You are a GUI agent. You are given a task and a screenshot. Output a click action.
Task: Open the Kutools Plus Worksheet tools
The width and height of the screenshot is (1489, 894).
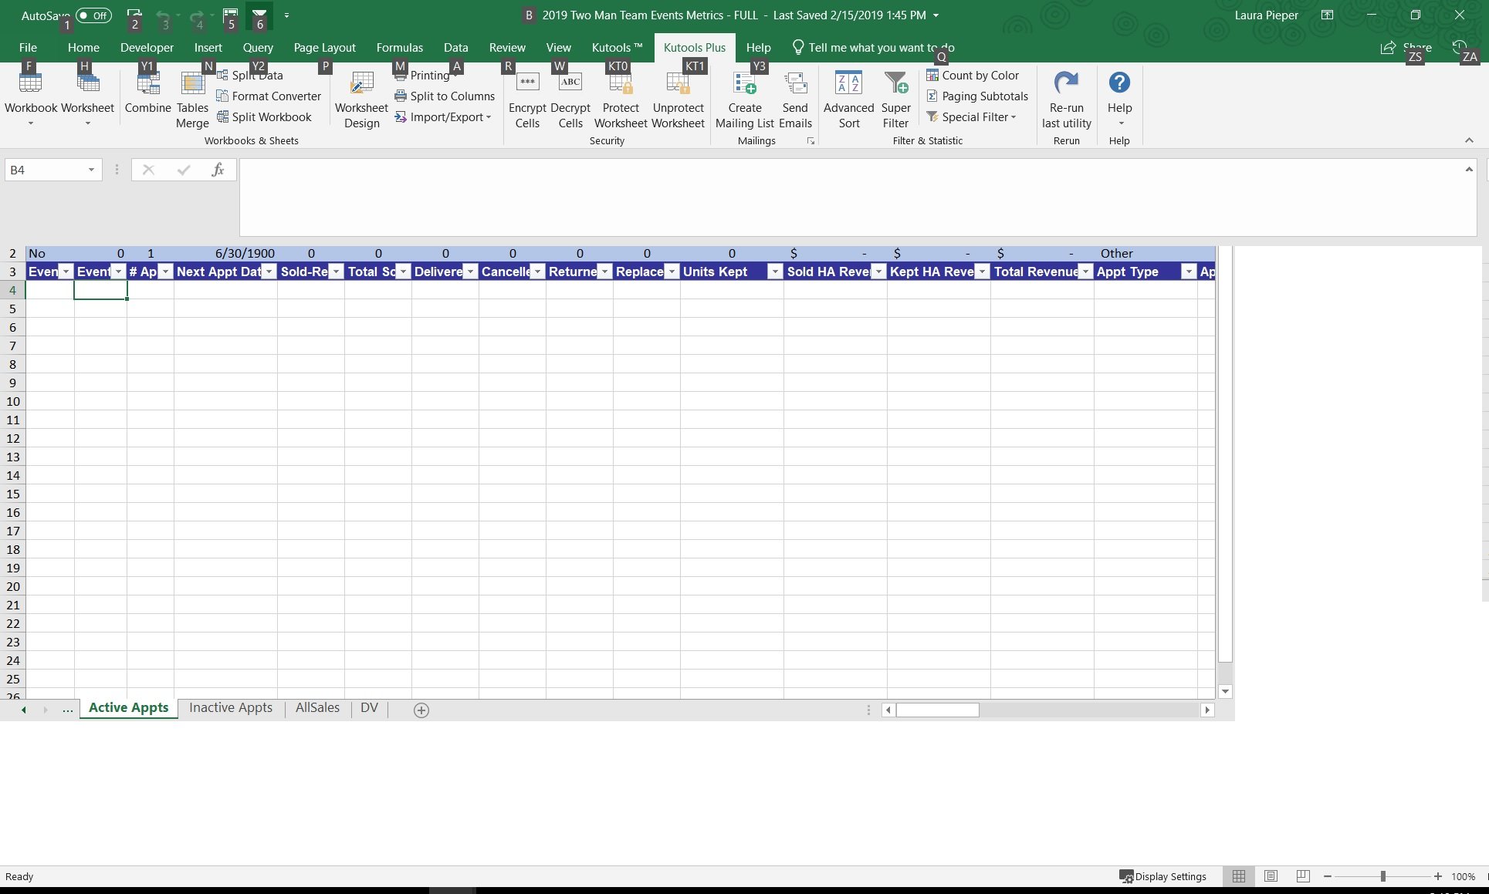[x=87, y=98]
